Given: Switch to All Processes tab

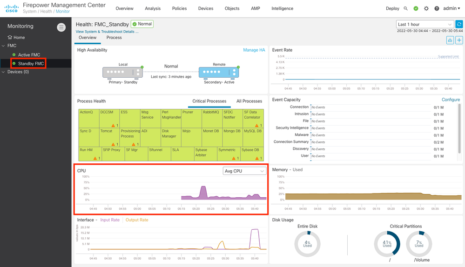Looking at the screenshot, I should click(249, 101).
